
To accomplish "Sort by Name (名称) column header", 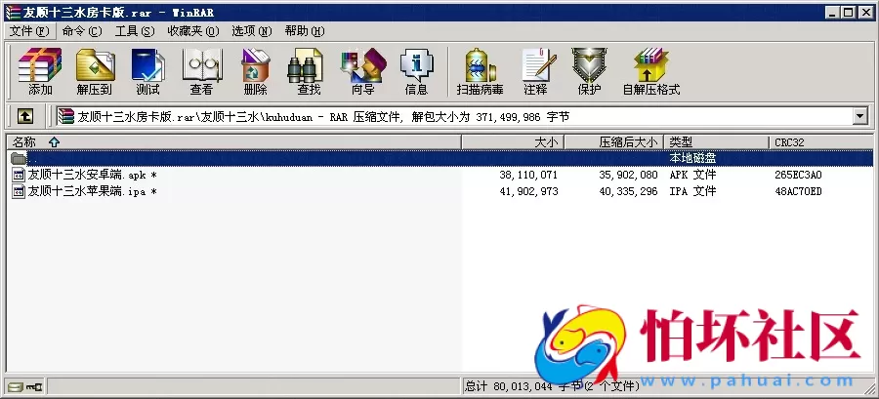I will pos(233,142).
